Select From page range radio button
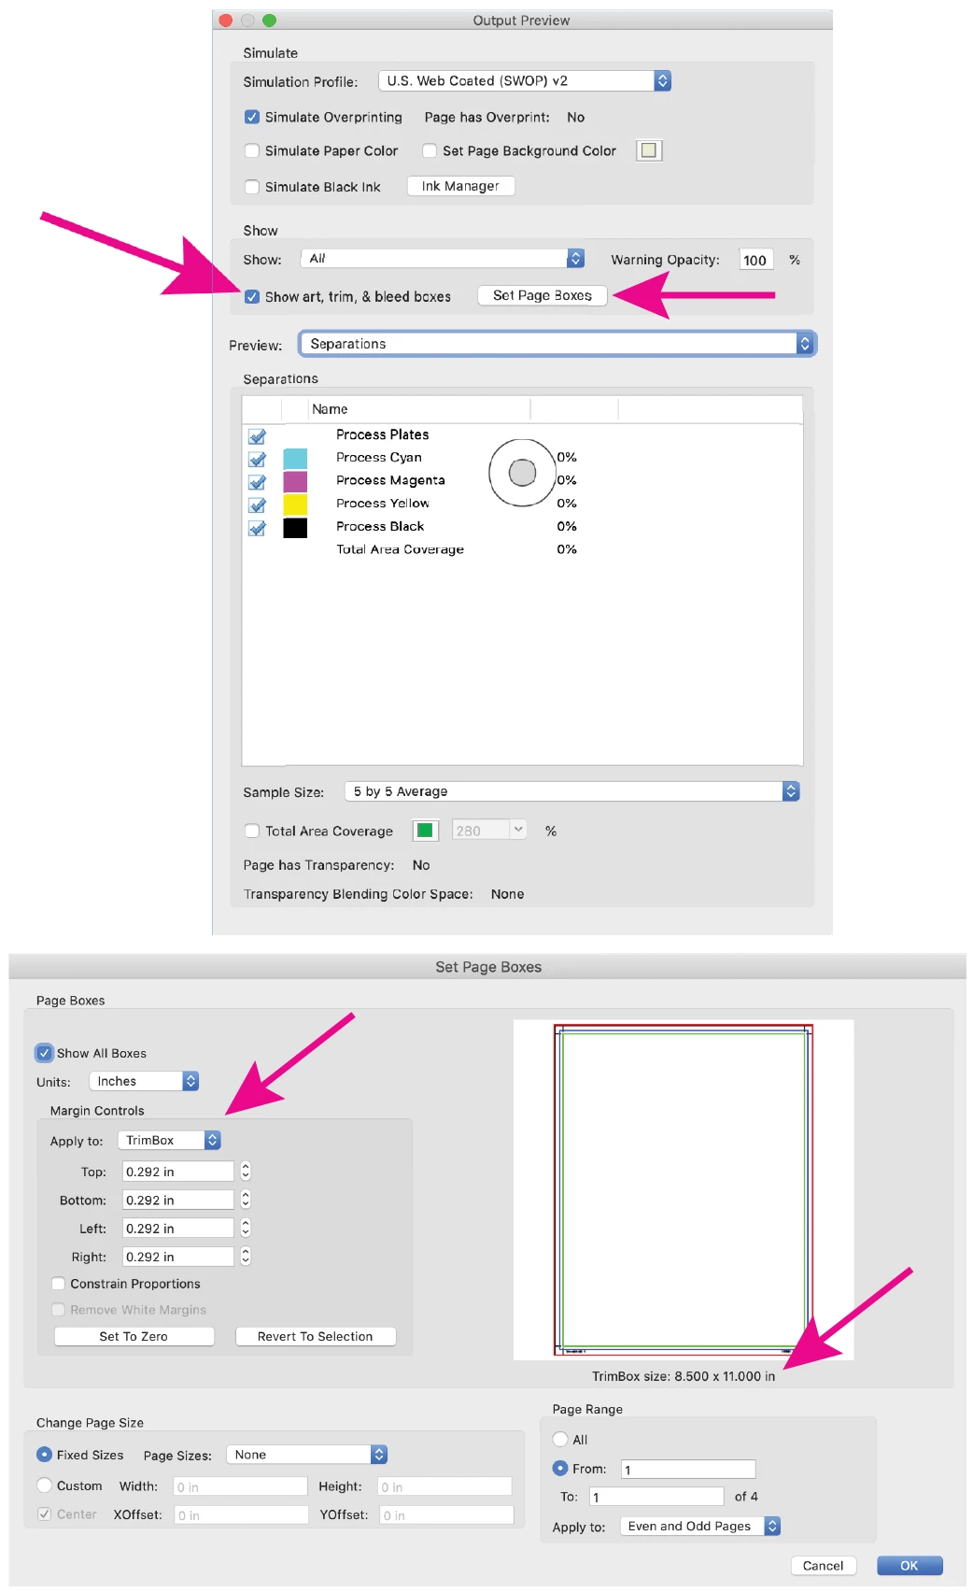 tap(560, 1469)
